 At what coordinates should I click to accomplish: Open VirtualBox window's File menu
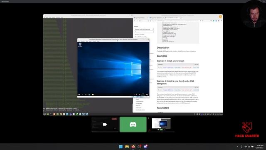(79, 41)
